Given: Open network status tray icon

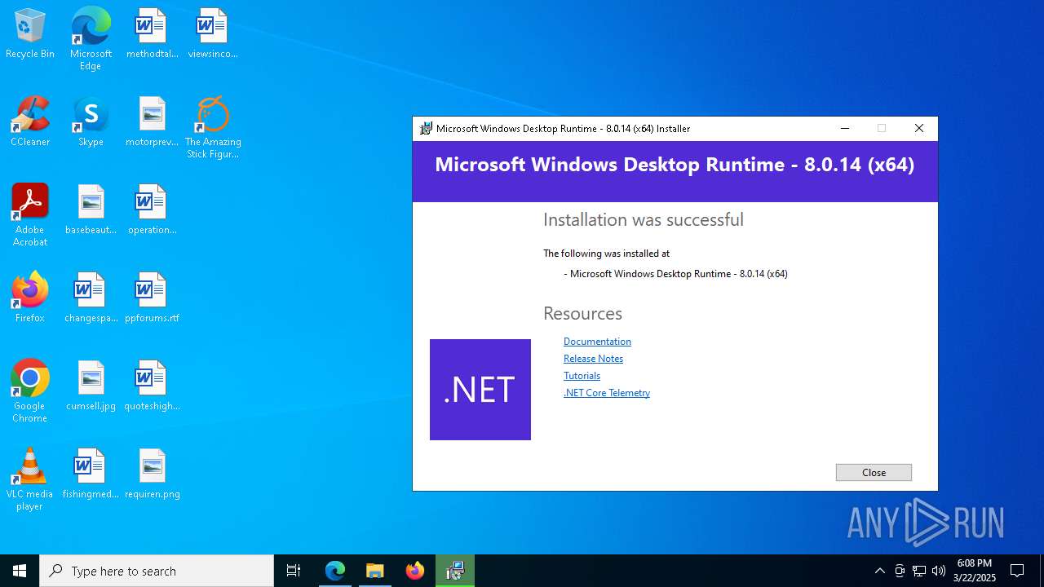Looking at the screenshot, I should [919, 571].
